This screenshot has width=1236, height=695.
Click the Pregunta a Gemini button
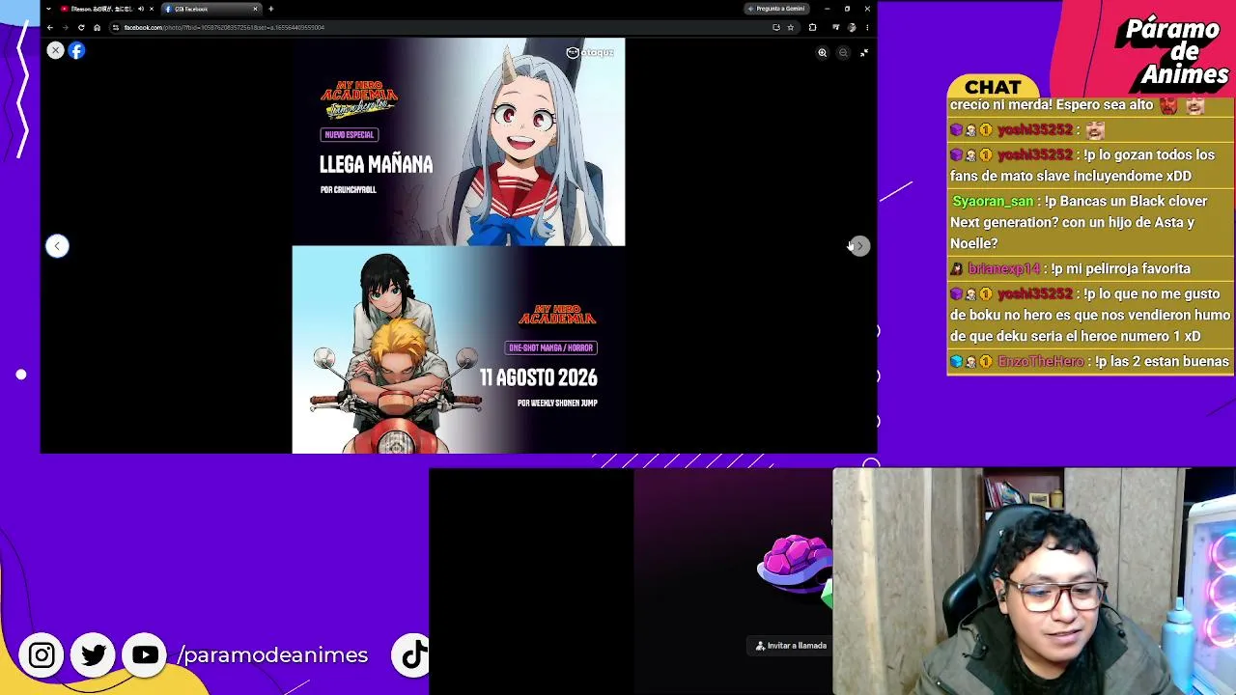tap(775, 9)
